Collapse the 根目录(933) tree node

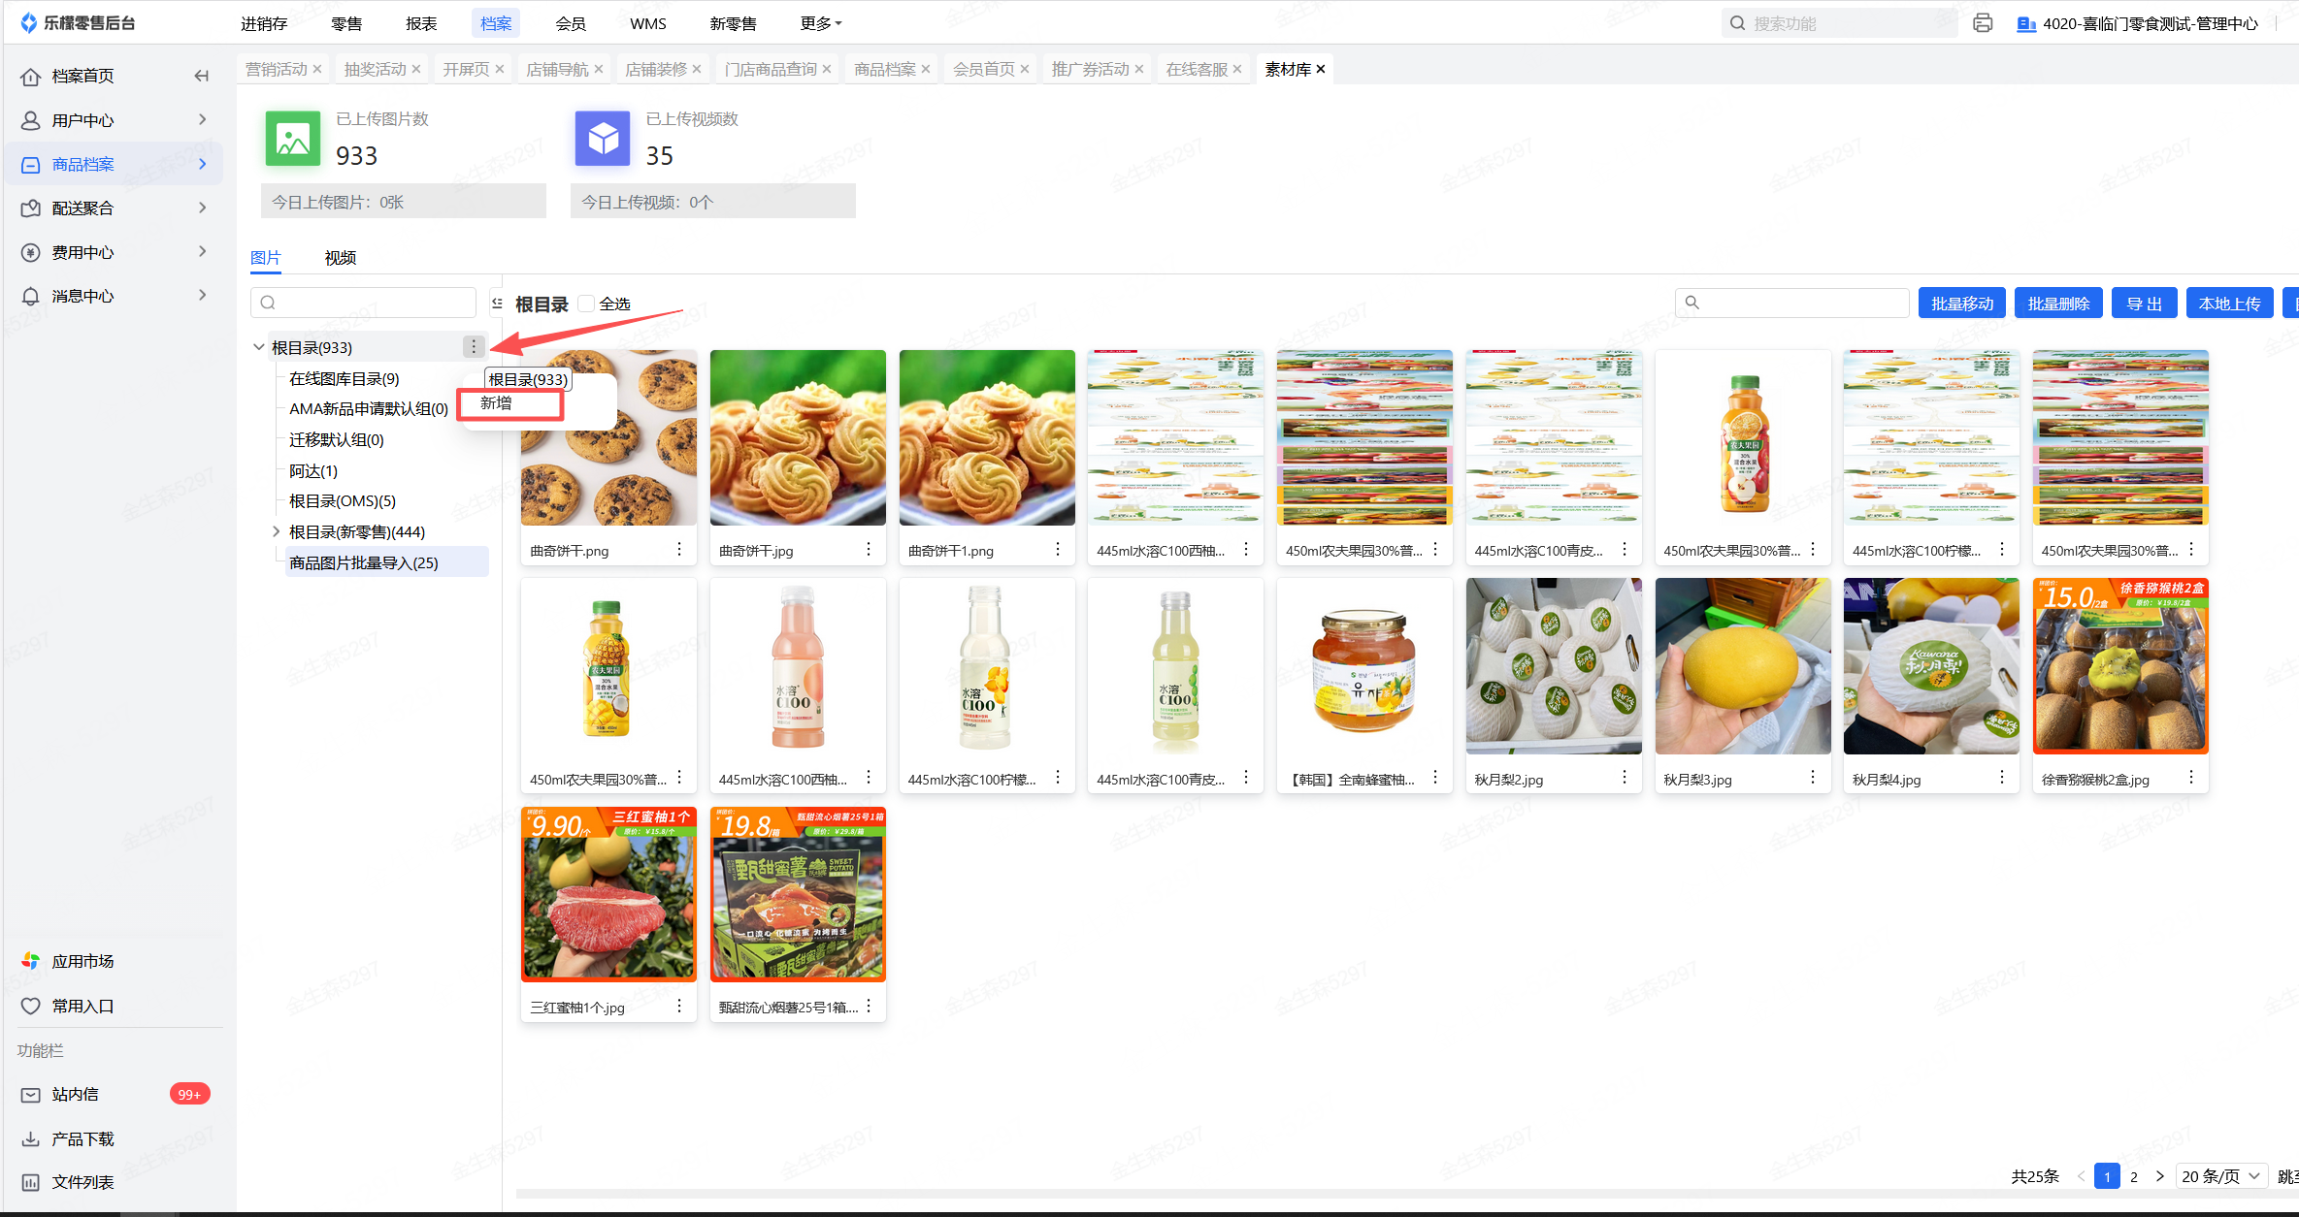(258, 347)
